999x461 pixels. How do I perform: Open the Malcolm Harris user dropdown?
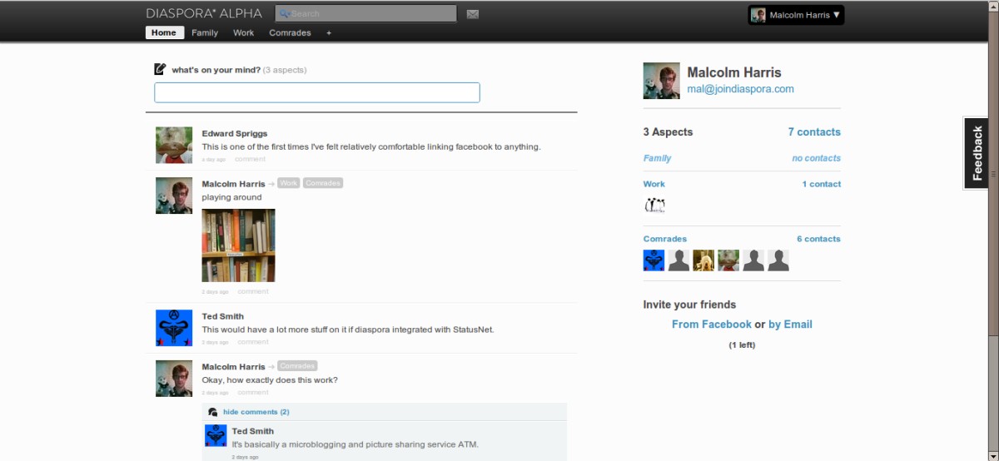796,15
